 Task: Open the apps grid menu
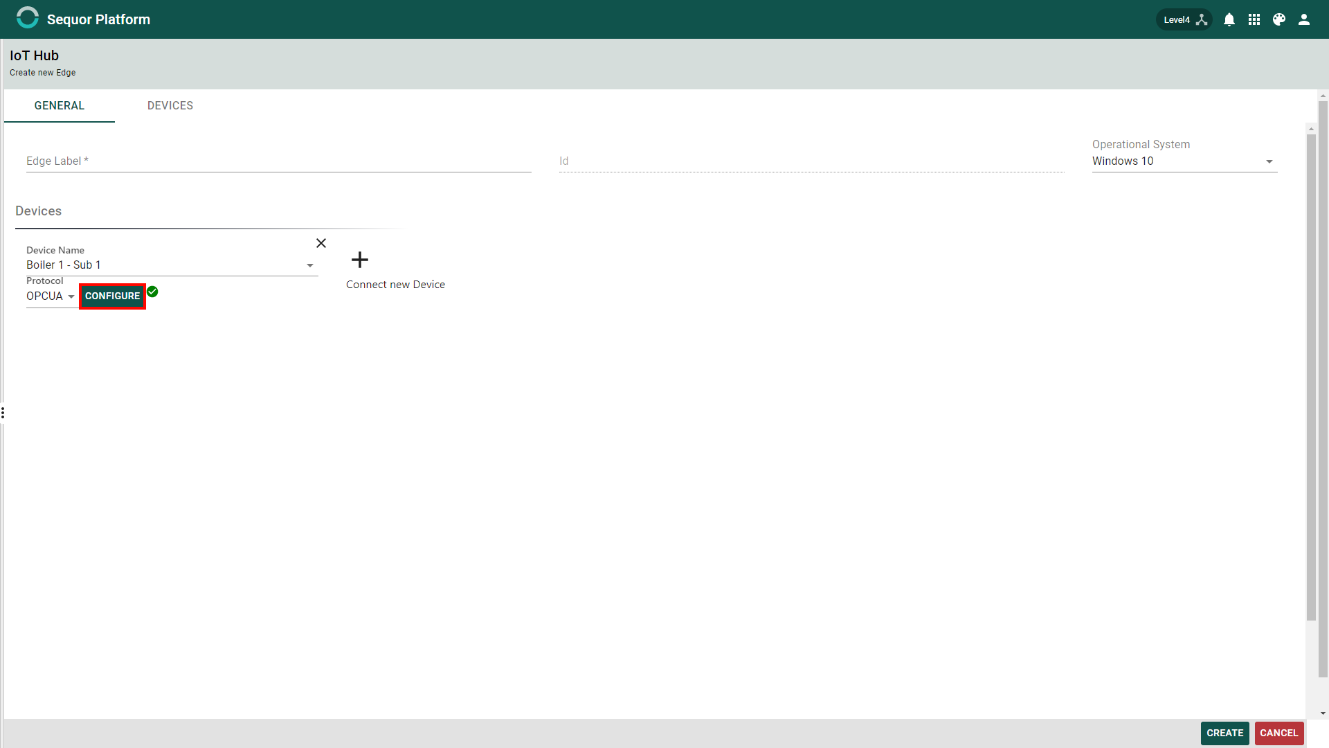tap(1254, 19)
